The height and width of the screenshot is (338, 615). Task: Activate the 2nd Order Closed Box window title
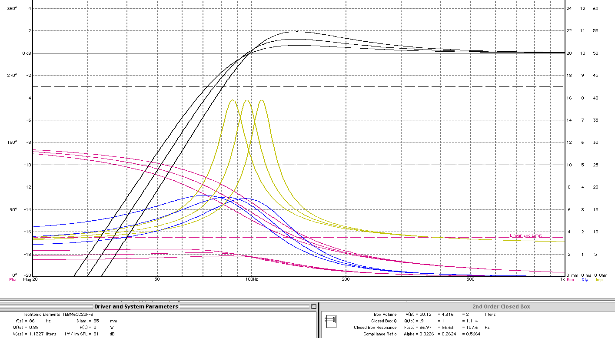(501, 306)
